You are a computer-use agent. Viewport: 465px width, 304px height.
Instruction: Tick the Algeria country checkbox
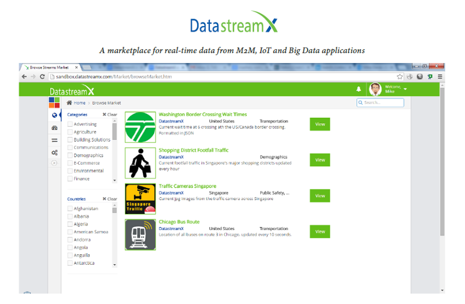(x=70, y=224)
